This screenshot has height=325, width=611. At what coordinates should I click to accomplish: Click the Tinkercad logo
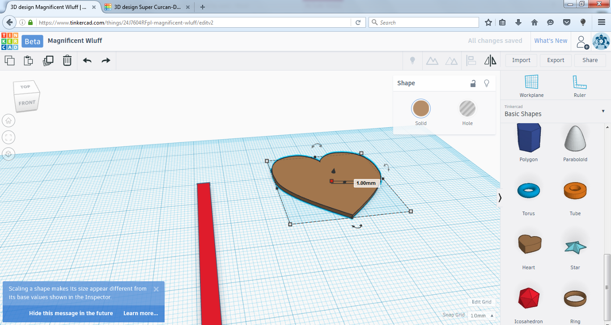pos(10,41)
